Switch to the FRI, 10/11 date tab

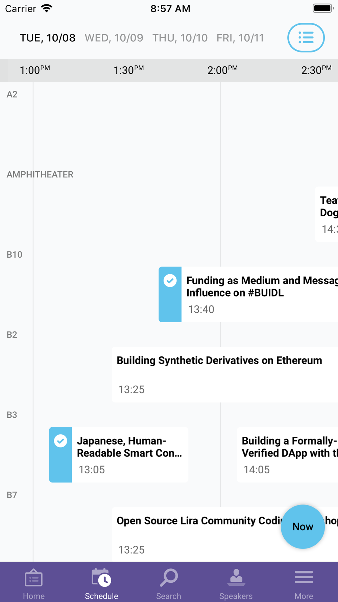(x=240, y=38)
